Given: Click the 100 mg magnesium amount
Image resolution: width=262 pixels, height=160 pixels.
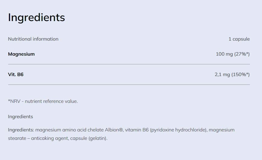Looking at the screenshot, I should coord(224,54).
